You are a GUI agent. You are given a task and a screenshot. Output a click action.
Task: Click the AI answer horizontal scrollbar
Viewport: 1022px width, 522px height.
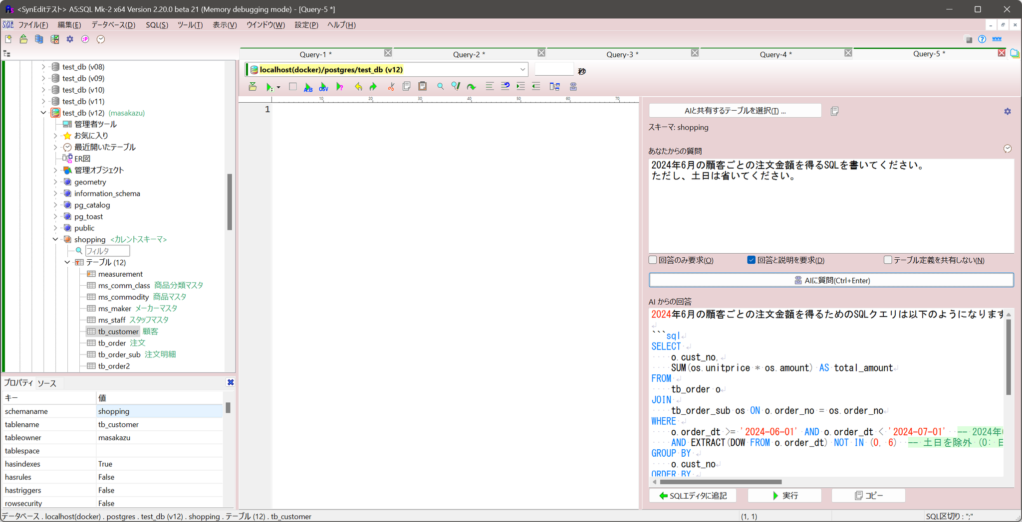pyautogui.click(x=721, y=482)
